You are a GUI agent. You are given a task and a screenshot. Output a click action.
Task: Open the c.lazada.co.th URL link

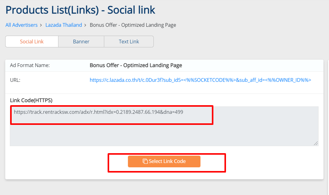(x=200, y=80)
